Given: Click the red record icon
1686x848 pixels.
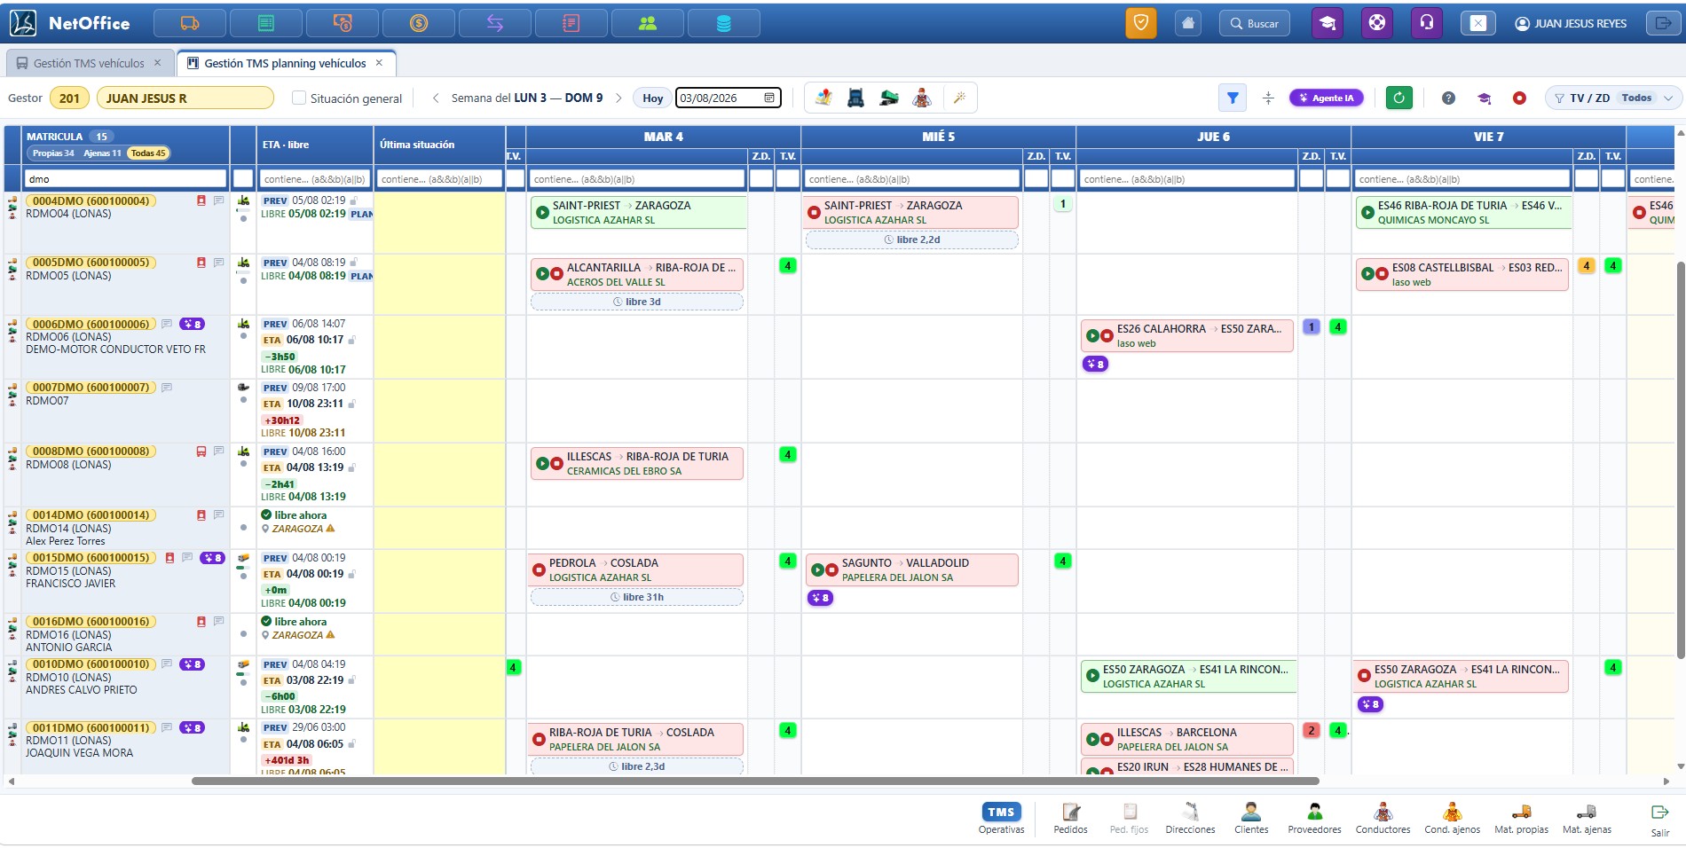Looking at the screenshot, I should [x=1519, y=98].
